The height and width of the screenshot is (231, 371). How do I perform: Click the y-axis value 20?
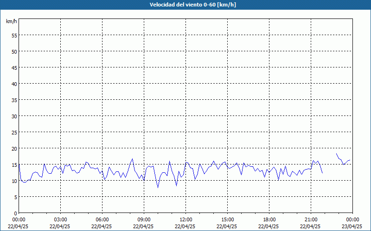coord(14,148)
